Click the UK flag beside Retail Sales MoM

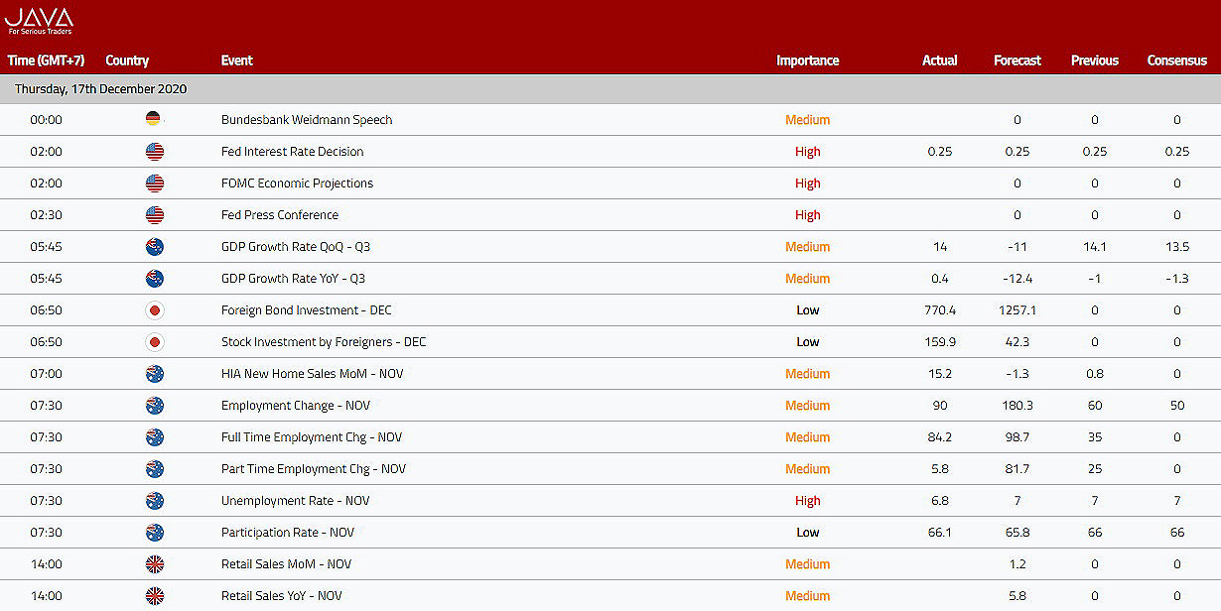154,564
